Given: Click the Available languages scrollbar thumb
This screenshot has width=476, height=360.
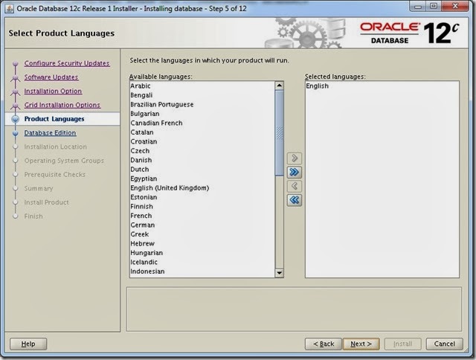Looking at the screenshot, I should pyautogui.click(x=279, y=132).
